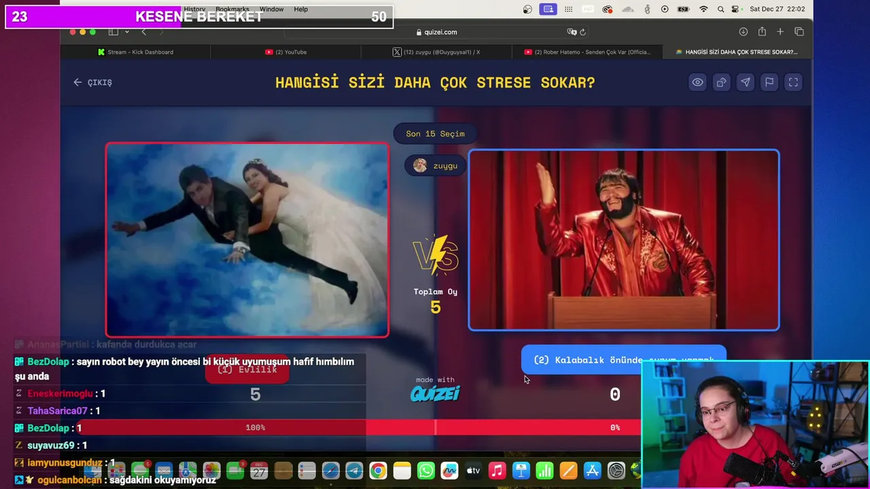The image size is (870, 489).
Task: Click the eye visibility icon in quiz header
Action: [x=697, y=82]
